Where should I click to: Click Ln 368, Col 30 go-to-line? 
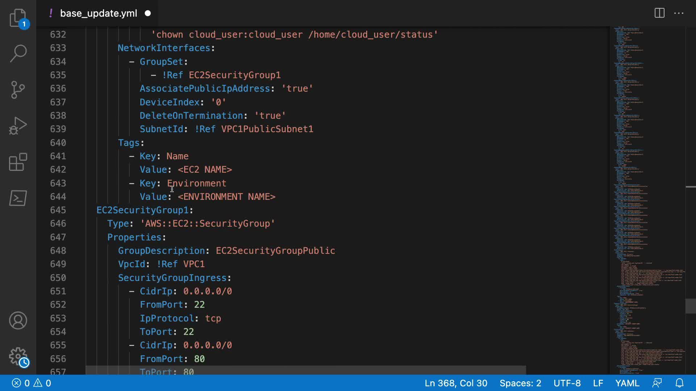(x=456, y=383)
